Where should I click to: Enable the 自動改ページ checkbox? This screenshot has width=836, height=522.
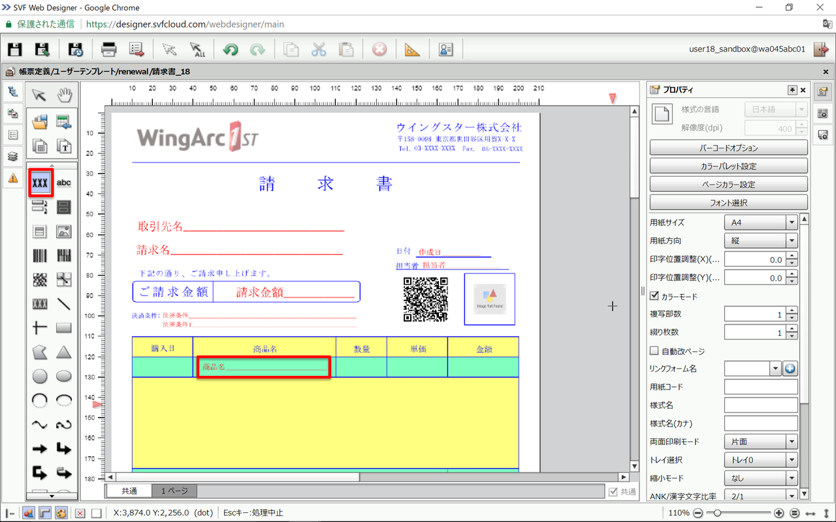[x=654, y=351]
